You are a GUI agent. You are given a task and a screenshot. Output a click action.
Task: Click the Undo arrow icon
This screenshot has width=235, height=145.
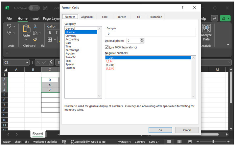pyautogui.click(x=9, y=26)
